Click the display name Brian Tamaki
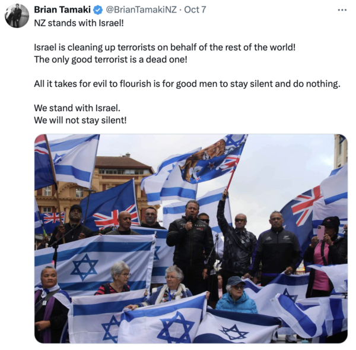Screen dimensions: 356x350 pyautogui.click(x=62, y=10)
